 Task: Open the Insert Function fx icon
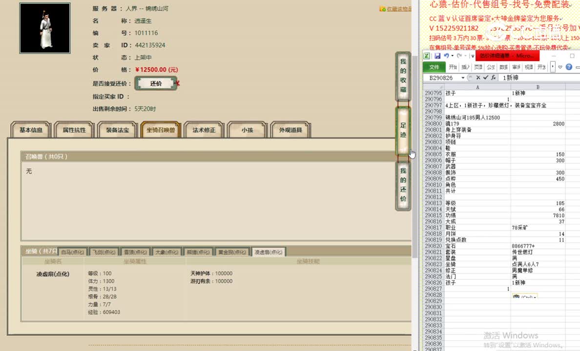coord(494,77)
